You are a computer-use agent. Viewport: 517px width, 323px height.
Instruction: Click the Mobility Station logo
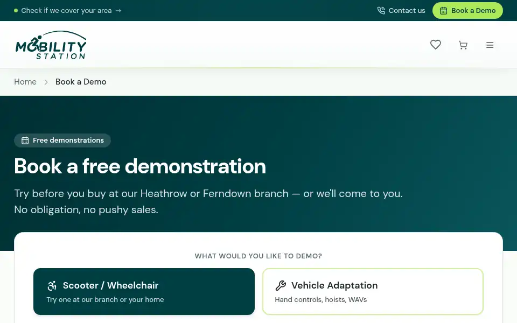coord(51,45)
